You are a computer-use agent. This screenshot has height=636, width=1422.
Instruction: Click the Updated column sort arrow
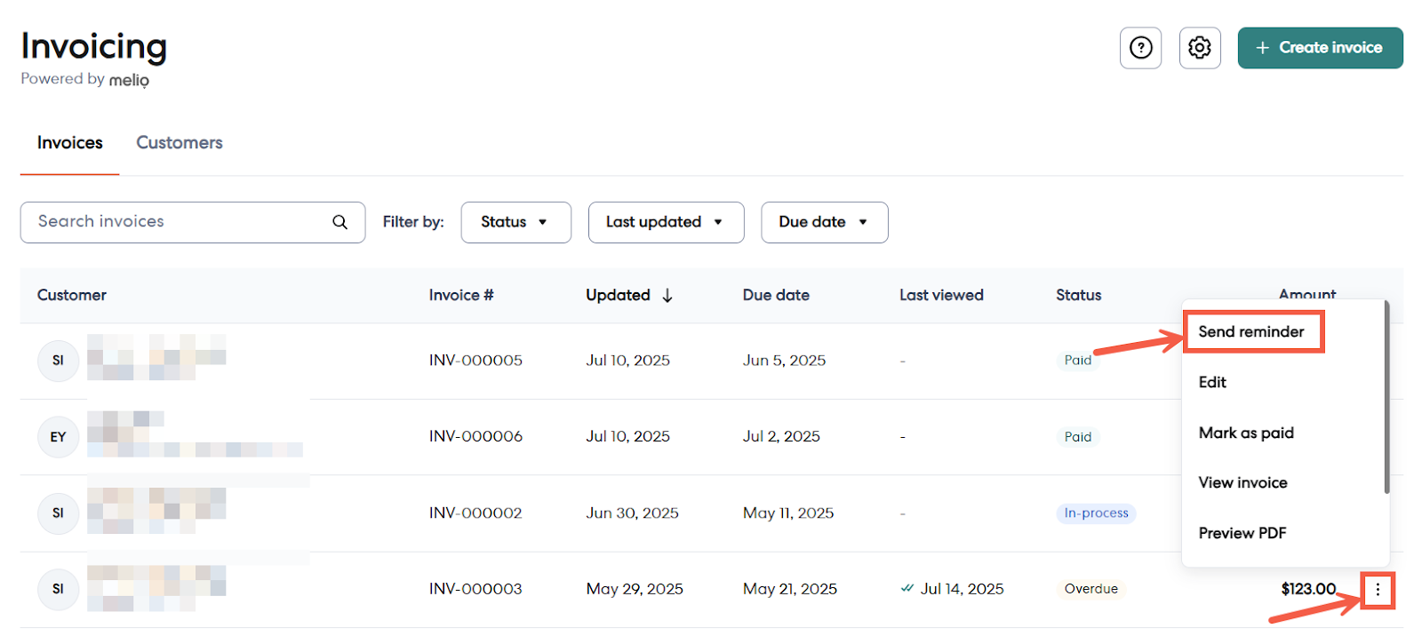click(667, 296)
